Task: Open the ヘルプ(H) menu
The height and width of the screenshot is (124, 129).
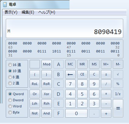Action: (x=47, y=12)
